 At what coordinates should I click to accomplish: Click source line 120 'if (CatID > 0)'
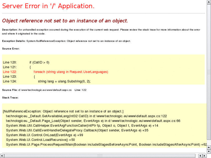(26, 62)
